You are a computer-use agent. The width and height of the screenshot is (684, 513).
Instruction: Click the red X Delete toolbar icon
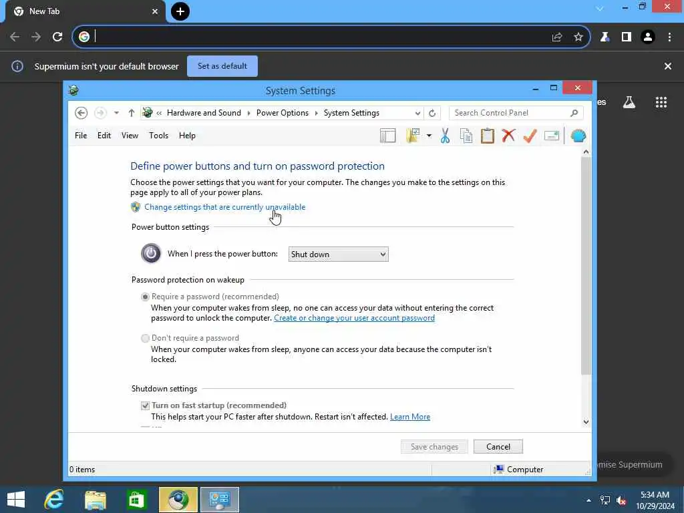pos(508,136)
